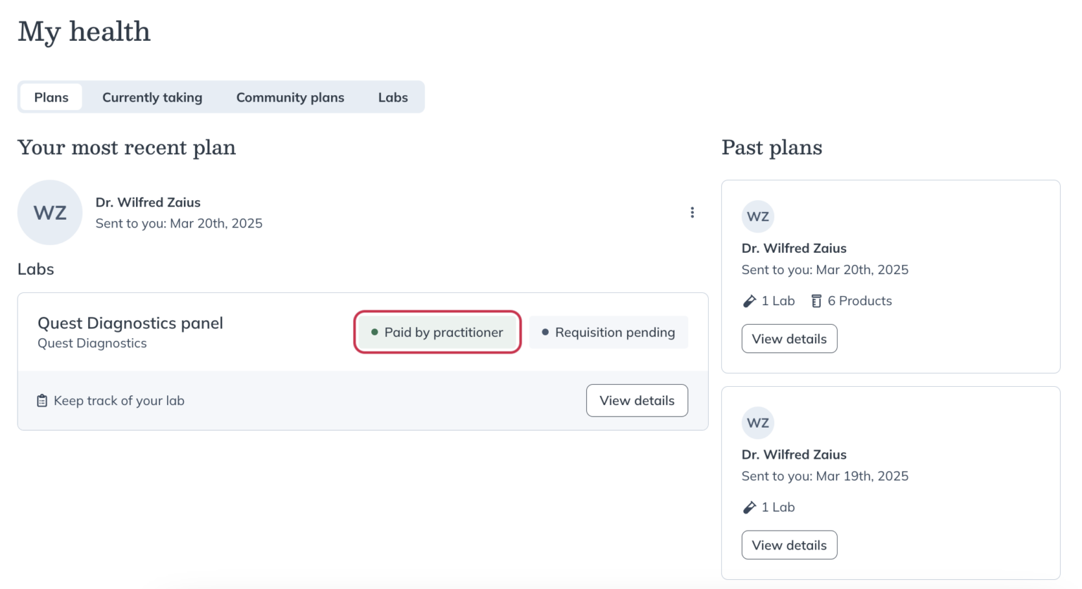The height and width of the screenshot is (589, 1082).
Task: Click View details on the Mar 19th plan
Action: (789, 545)
